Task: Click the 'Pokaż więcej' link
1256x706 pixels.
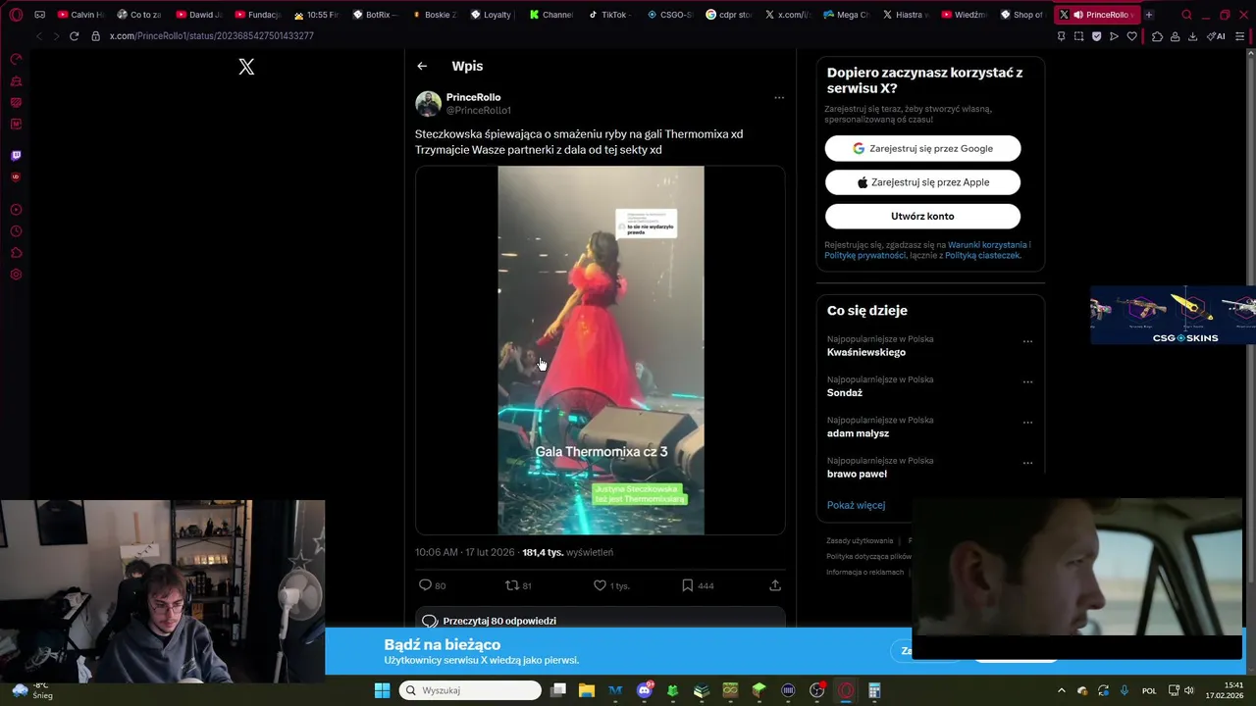Action: [x=856, y=505]
